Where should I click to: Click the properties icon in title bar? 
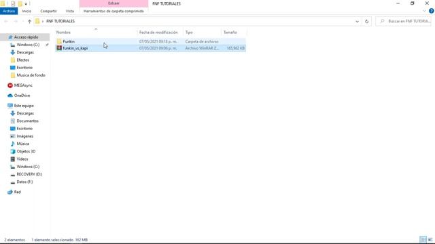pyautogui.click(x=13, y=3)
